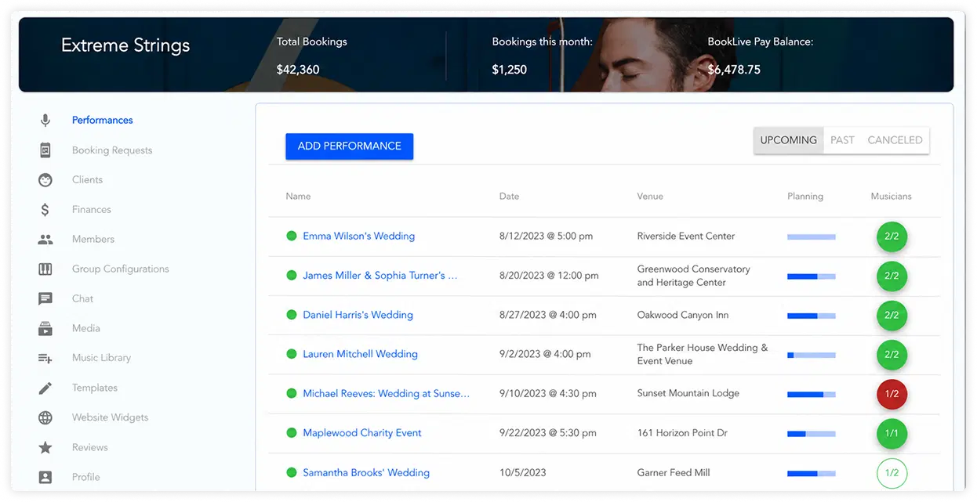This screenshot has height=502, width=977.
Task: Click planning progress bar for Lauren Mitchell Wedding
Action: click(x=812, y=355)
